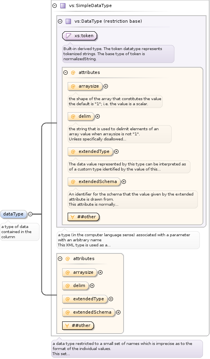The width and height of the screenshot is (210, 359).
Task: Select the dataType element node
Action: point(14,214)
